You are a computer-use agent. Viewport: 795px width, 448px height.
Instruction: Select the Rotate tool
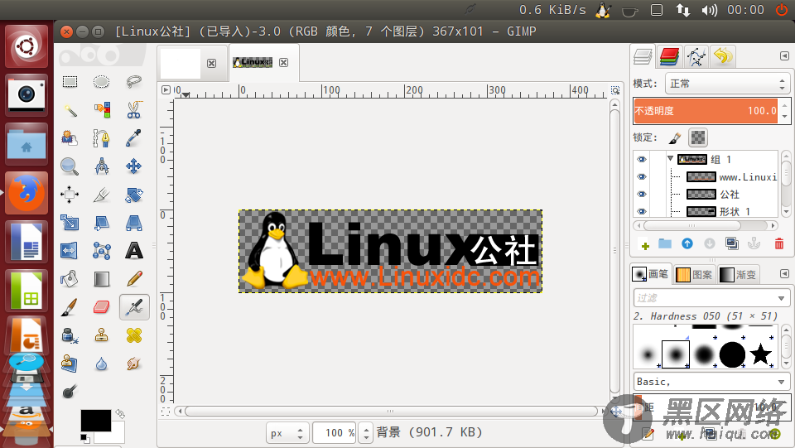[x=134, y=195]
